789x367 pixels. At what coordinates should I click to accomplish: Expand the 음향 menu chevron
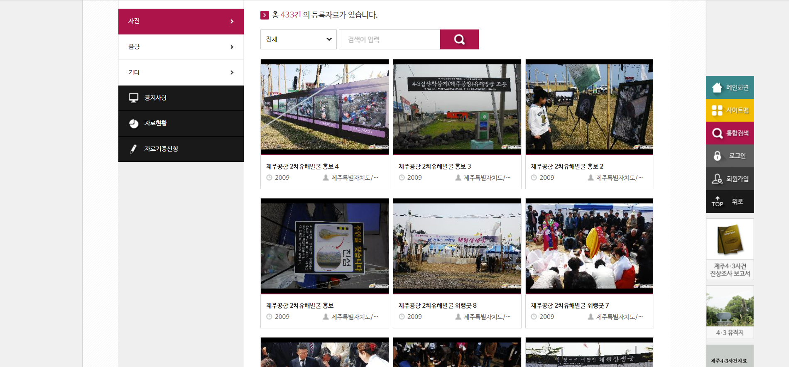click(232, 47)
